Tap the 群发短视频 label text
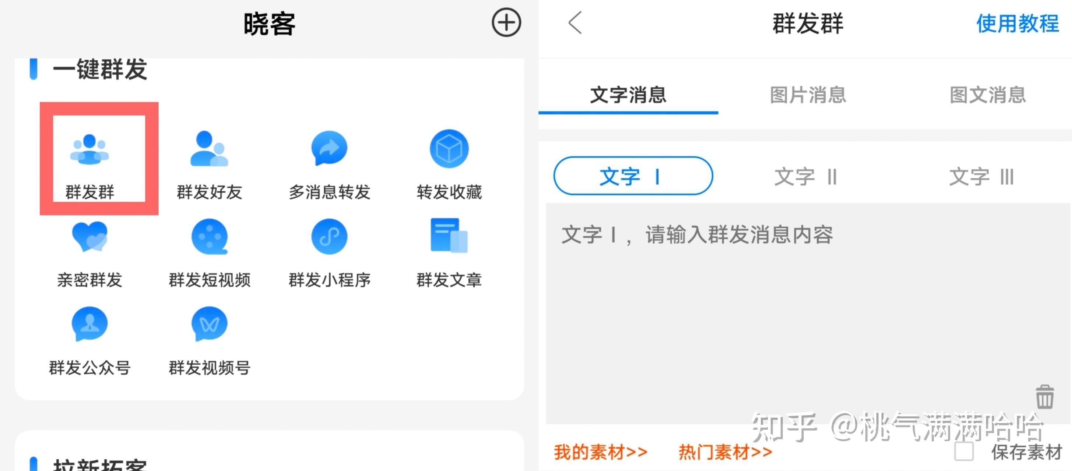 click(x=209, y=280)
